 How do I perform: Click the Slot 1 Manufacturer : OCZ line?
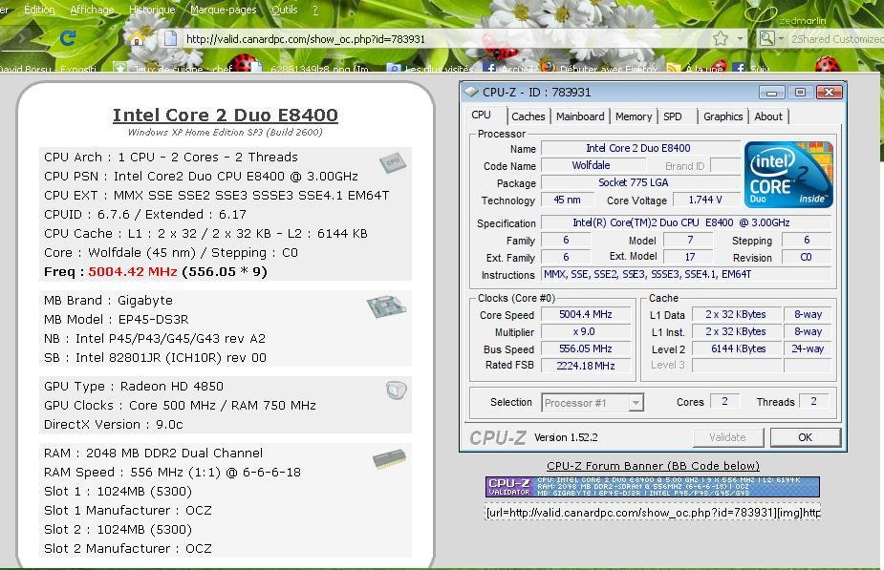128,510
